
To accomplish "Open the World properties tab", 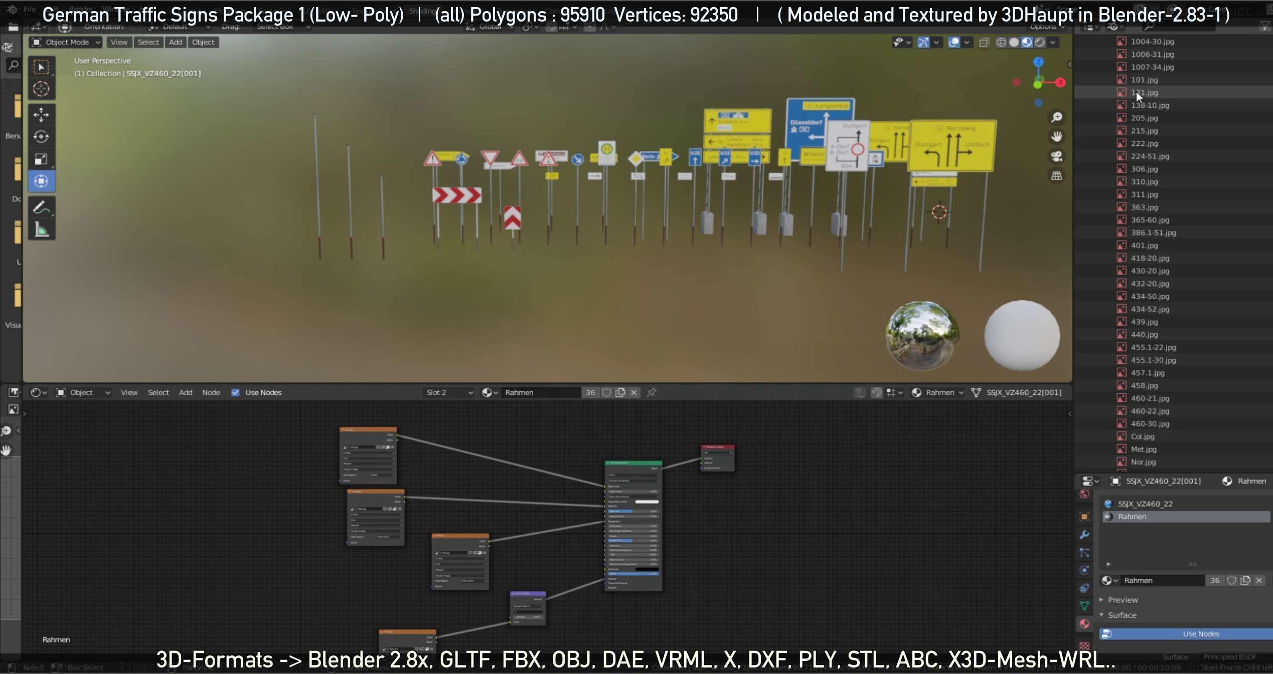I will tap(1084, 495).
